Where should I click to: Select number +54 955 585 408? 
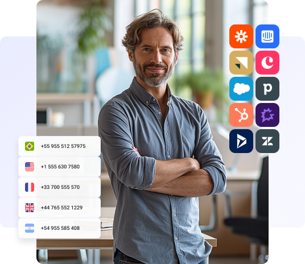(x=60, y=228)
